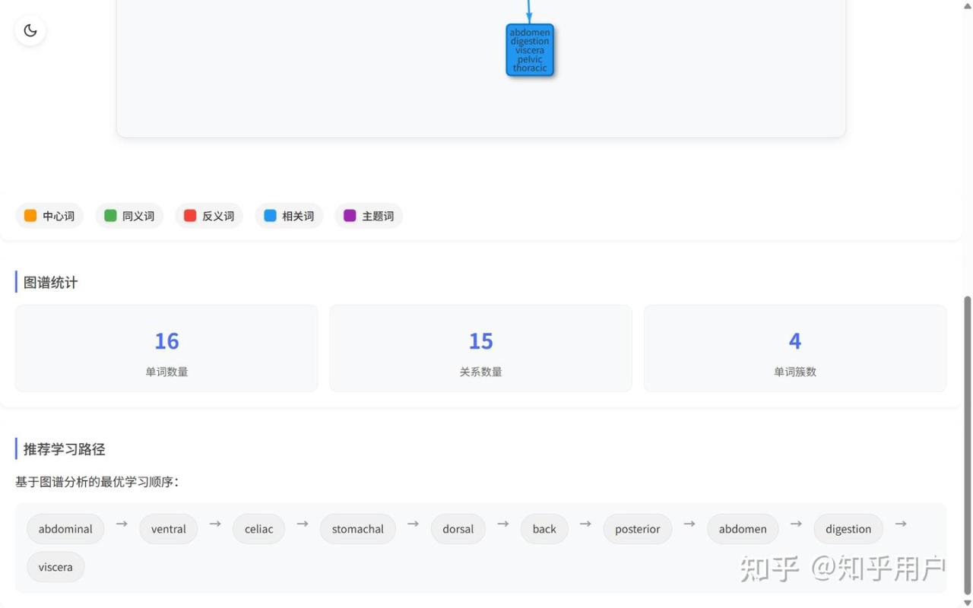The width and height of the screenshot is (973, 608).
Task: Select the blue 相关词 legend item
Action: (x=289, y=216)
